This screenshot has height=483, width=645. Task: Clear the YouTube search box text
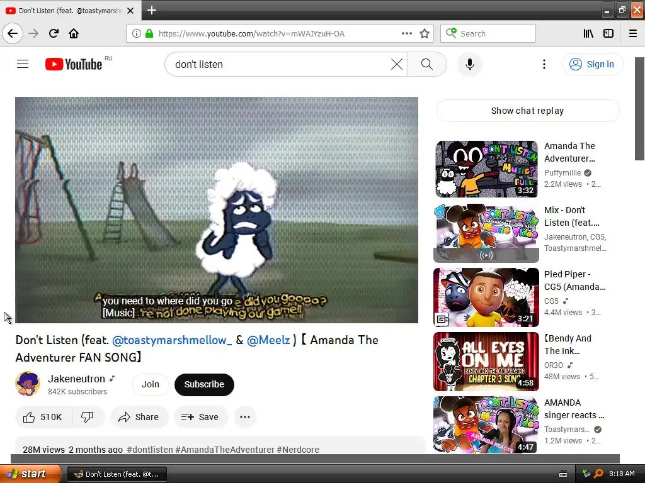click(397, 64)
